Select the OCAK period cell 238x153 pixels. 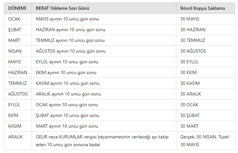tap(18, 19)
